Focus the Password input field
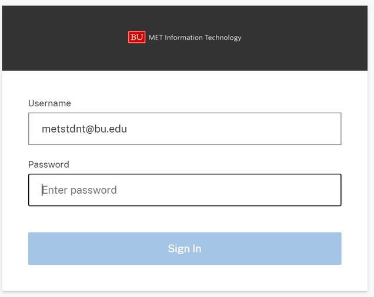Viewport: 374px width, 297px height. pyautogui.click(x=185, y=190)
